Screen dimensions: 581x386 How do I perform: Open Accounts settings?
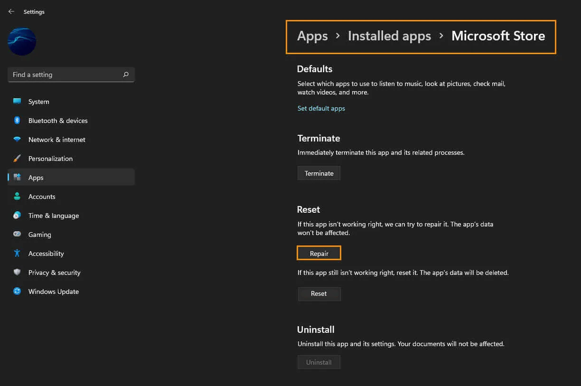click(71, 197)
